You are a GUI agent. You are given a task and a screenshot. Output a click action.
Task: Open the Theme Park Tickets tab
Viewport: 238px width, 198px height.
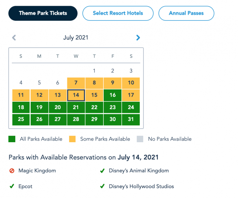(43, 14)
